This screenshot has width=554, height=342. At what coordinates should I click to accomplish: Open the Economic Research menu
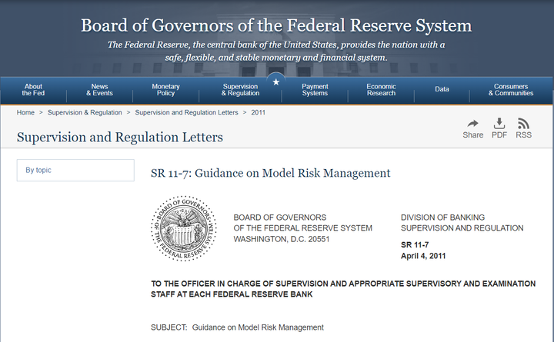click(x=381, y=90)
